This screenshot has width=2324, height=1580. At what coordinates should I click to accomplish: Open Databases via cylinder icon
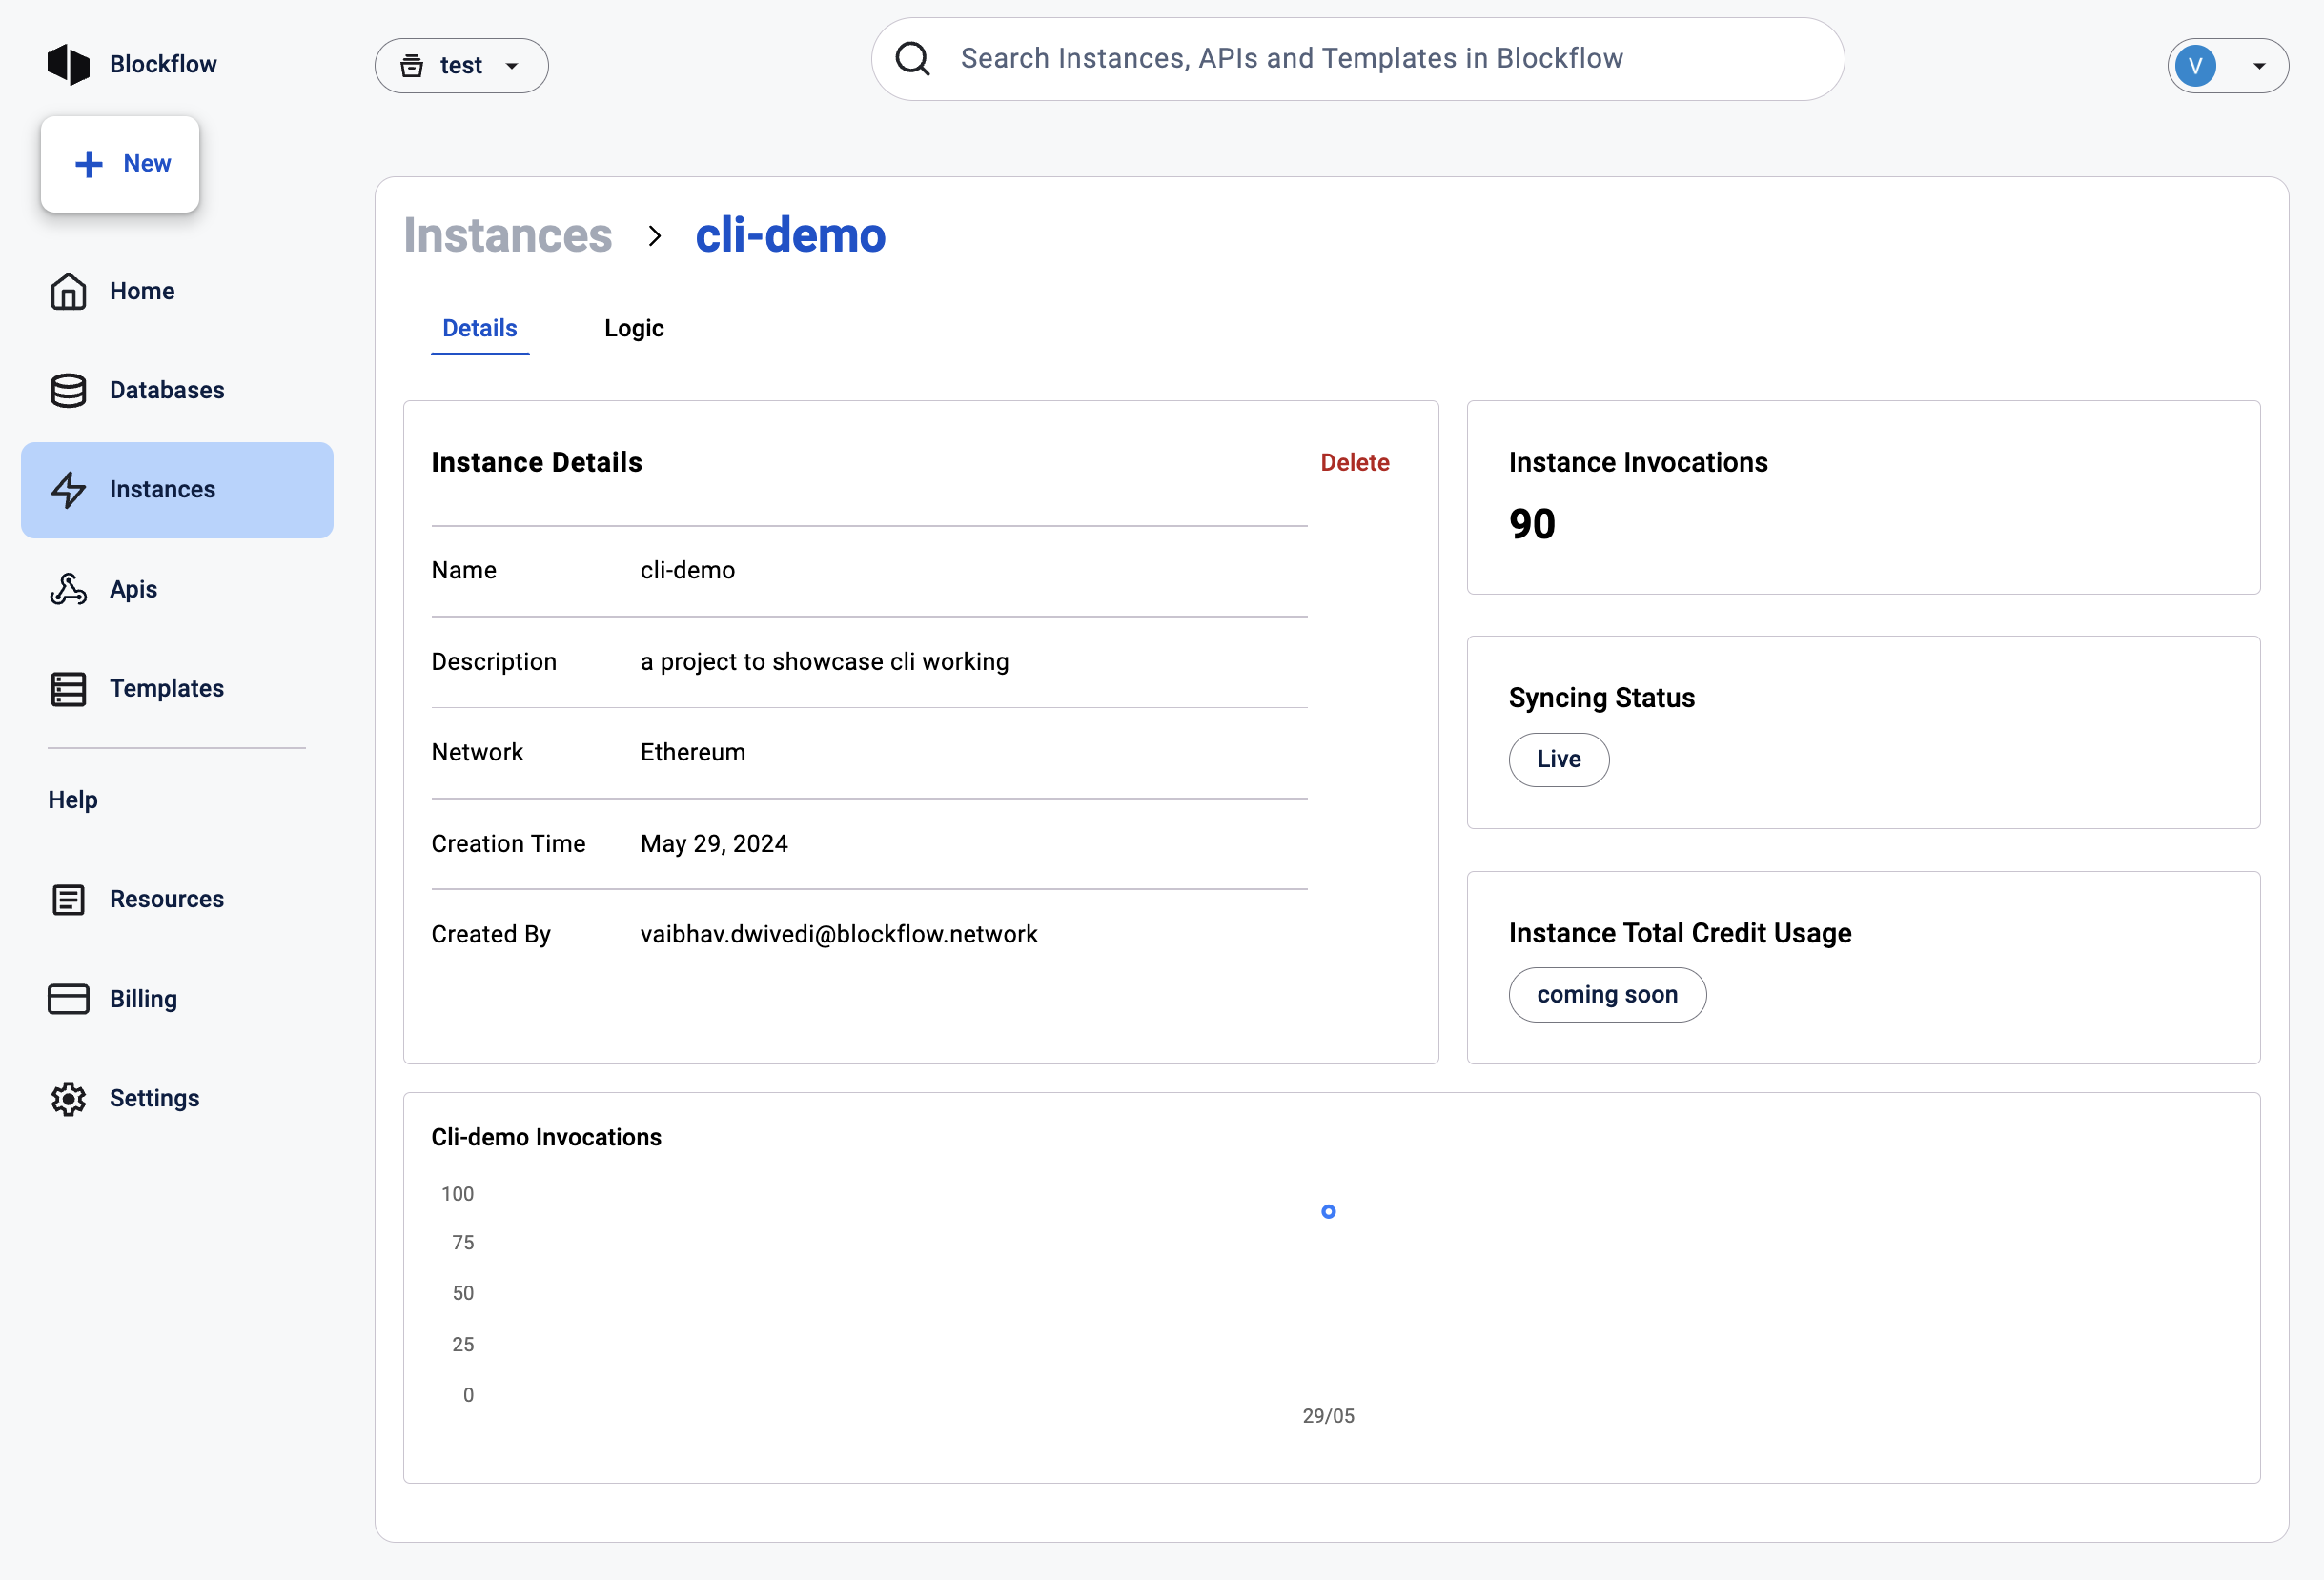pos(68,390)
